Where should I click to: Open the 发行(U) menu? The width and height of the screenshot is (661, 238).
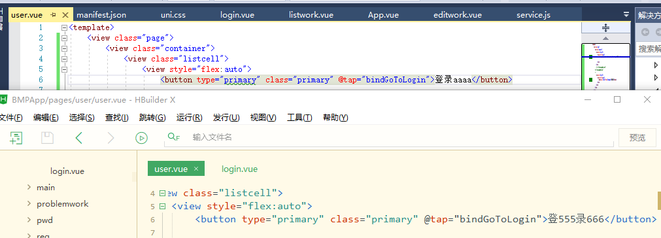(226, 118)
